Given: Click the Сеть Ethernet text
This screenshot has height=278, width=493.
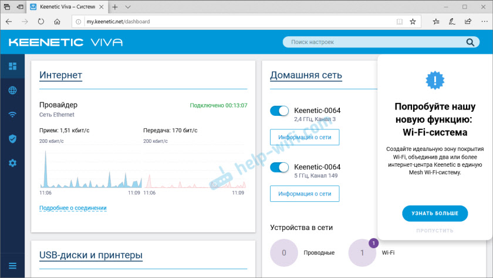Looking at the screenshot, I should pos(56,115).
